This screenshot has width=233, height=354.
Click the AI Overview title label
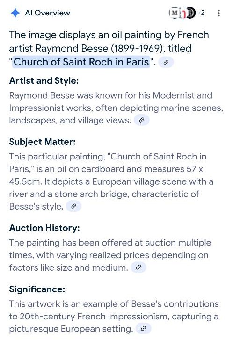[47, 13]
